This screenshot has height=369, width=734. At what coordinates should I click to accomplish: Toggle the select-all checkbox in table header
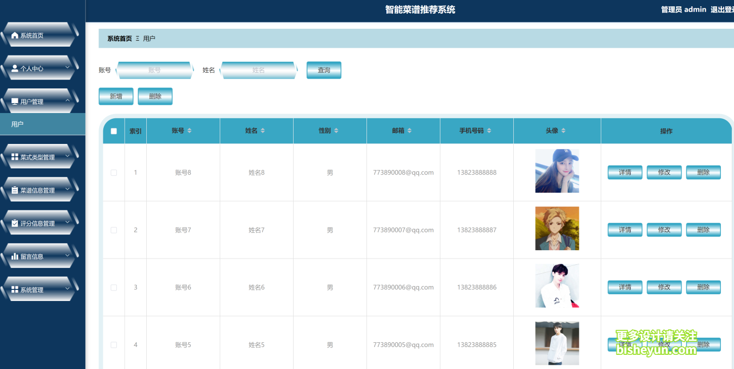[x=113, y=131]
